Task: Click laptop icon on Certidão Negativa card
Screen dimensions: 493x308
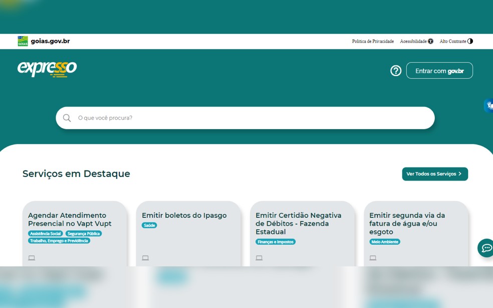Action: pos(259,258)
